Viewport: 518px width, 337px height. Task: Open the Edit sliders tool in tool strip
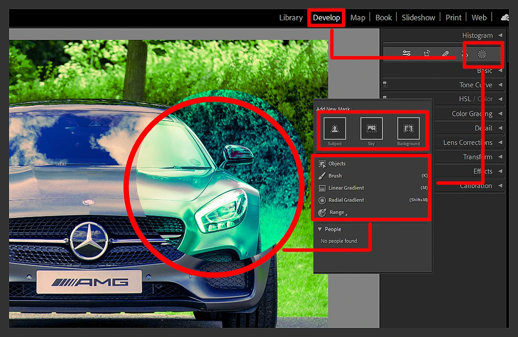(406, 54)
